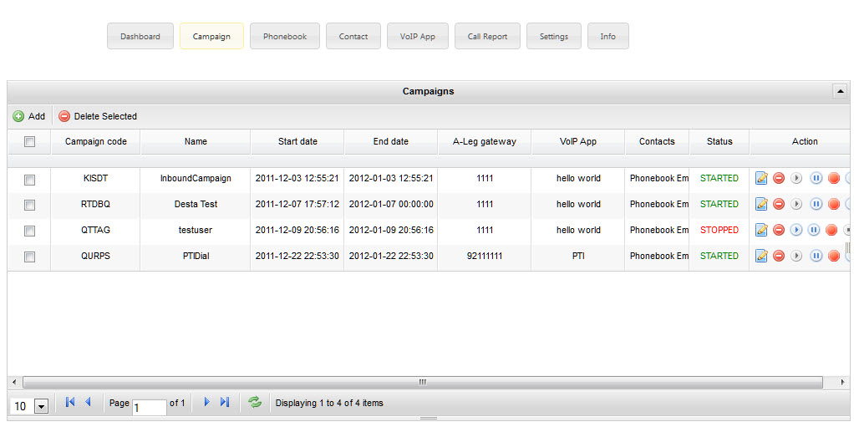Start the testuser campaign with play icon
The image size is (854, 427).
coord(796,230)
